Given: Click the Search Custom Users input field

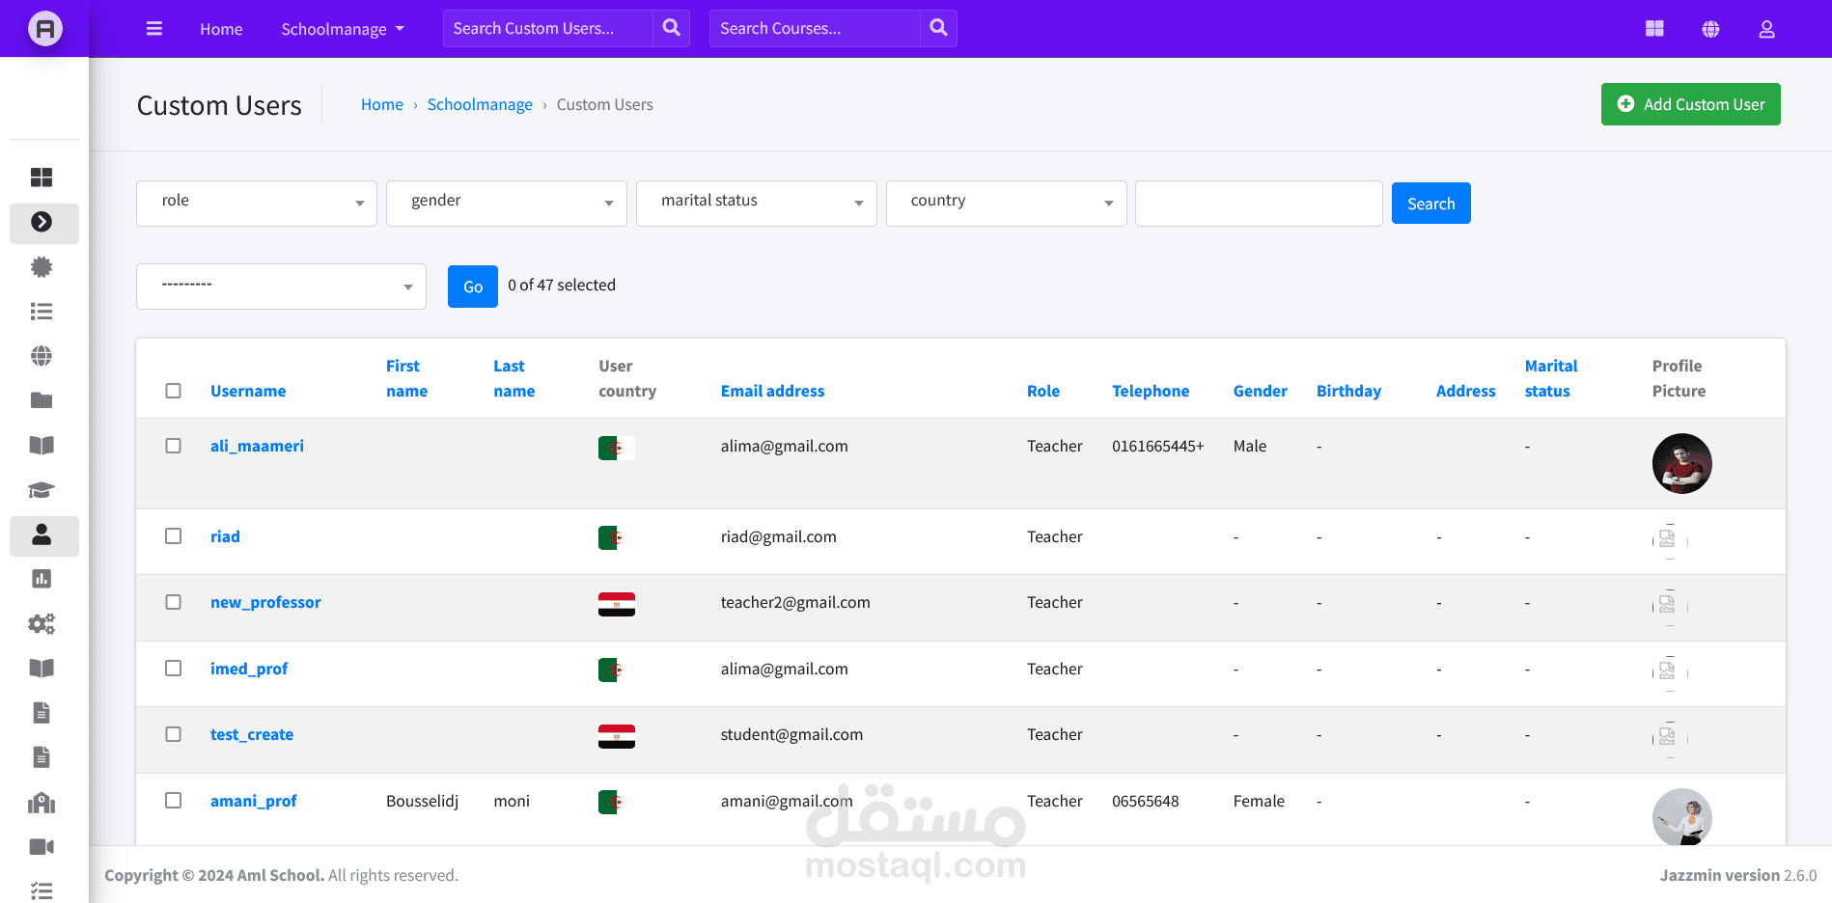Looking at the screenshot, I should pos(547,28).
